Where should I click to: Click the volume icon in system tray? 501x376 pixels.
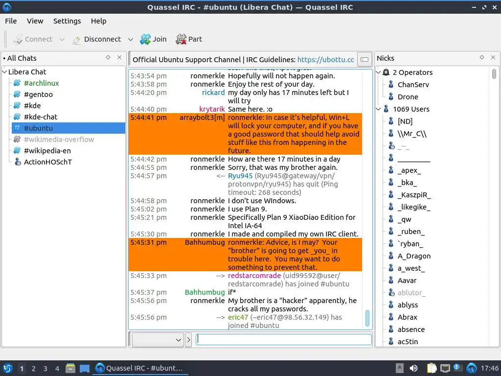coord(413,368)
